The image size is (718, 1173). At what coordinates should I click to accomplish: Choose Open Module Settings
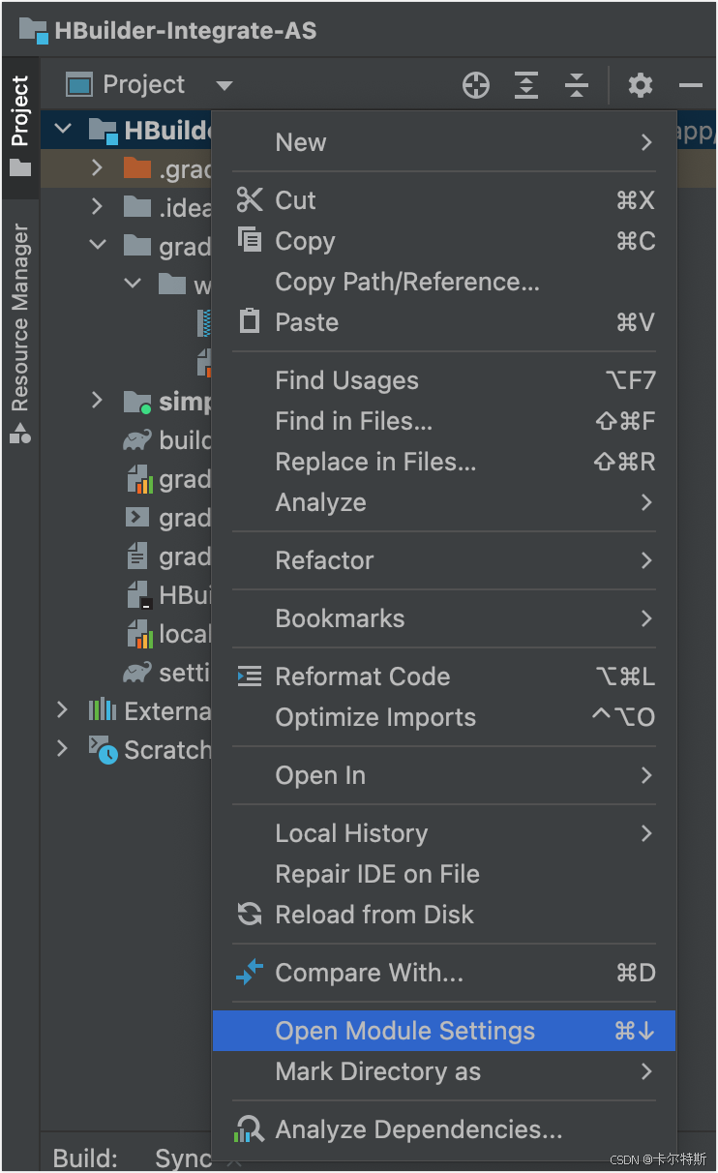coord(444,1031)
